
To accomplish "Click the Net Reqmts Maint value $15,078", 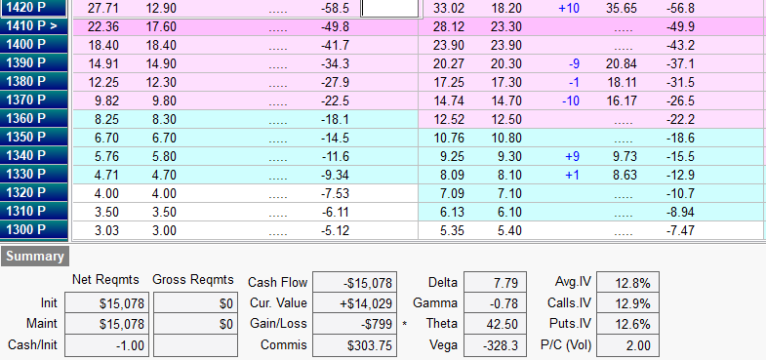I will pos(107,324).
